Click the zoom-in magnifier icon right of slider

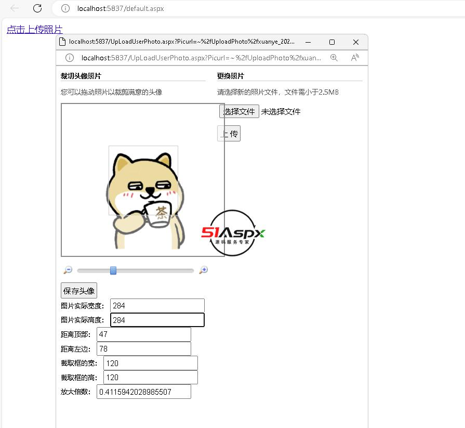(x=204, y=270)
